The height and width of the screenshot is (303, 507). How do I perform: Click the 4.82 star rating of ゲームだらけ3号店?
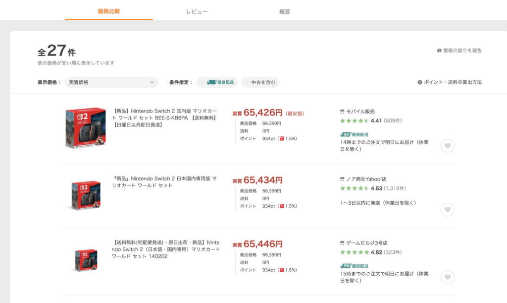[361, 252]
